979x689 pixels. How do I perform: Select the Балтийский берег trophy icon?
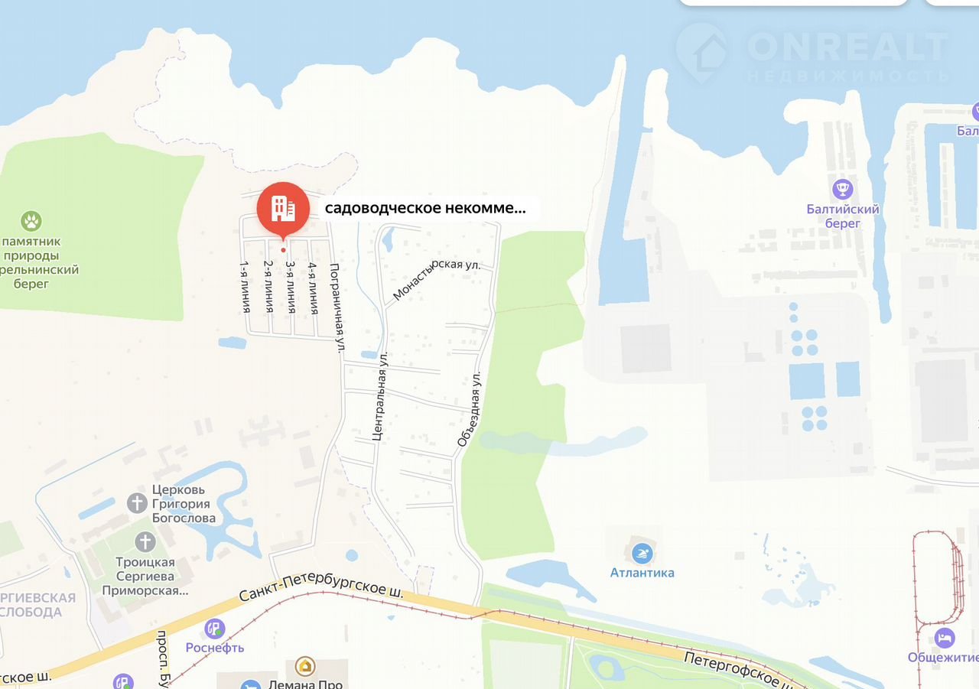pyautogui.click(x=842, y=187)
